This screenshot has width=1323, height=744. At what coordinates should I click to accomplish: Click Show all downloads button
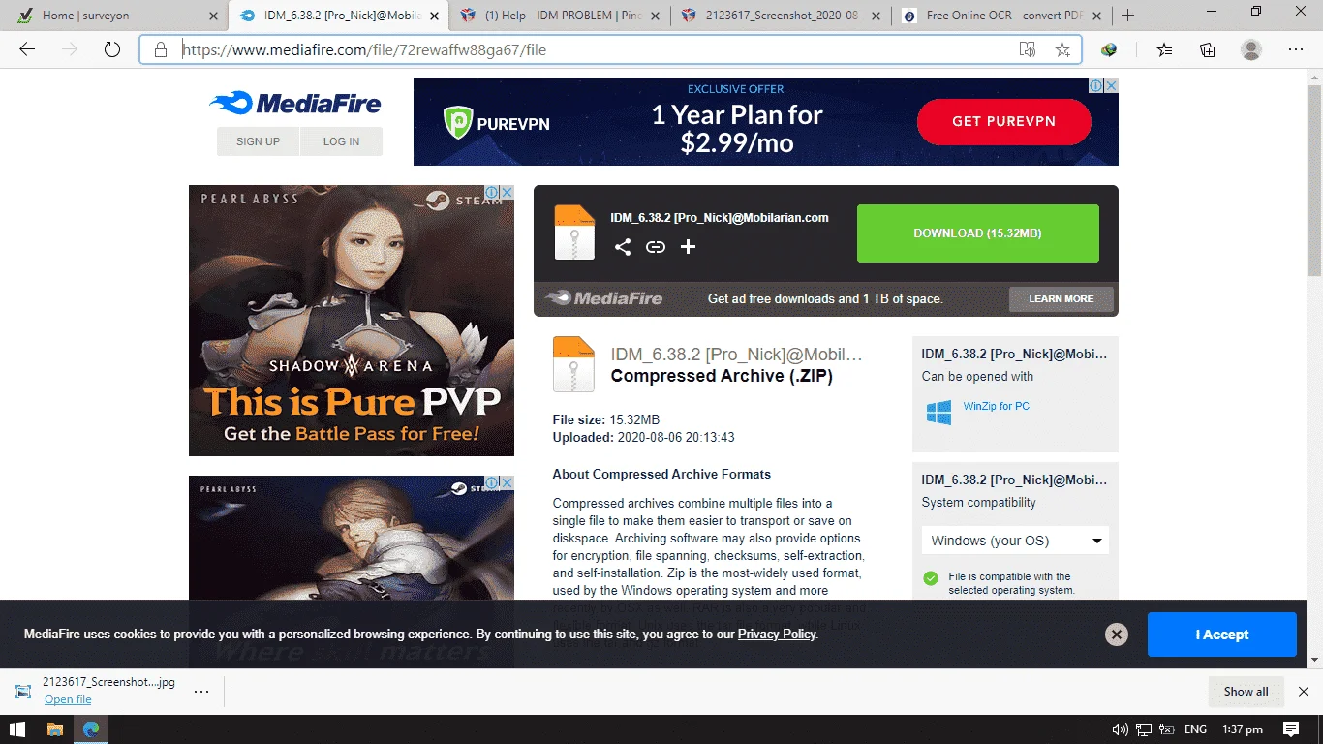point(1246,692)
